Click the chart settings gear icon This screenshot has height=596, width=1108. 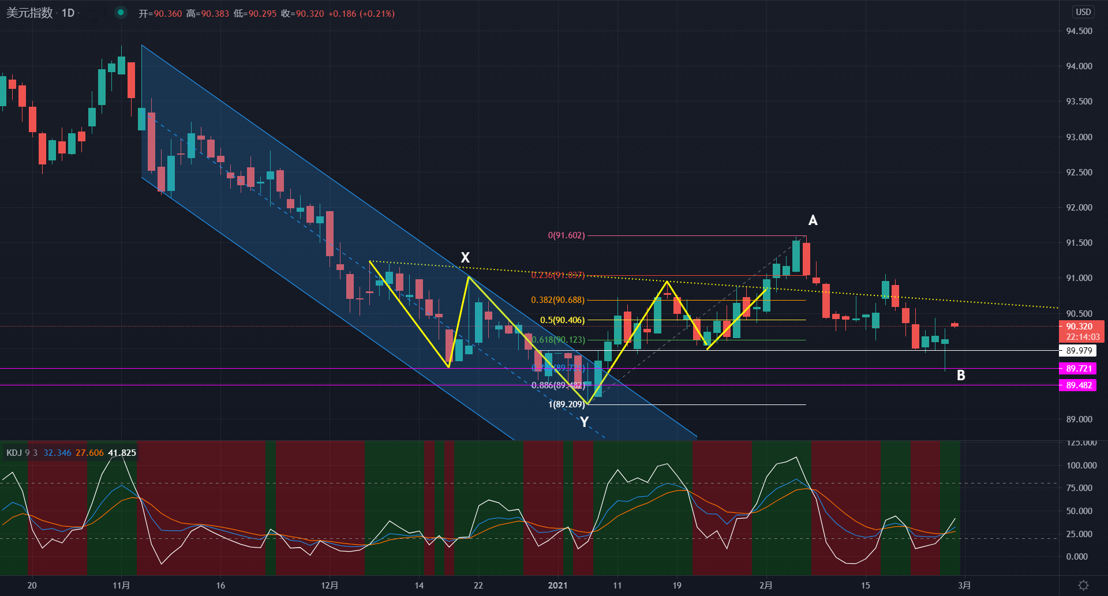click(1083, 585)
